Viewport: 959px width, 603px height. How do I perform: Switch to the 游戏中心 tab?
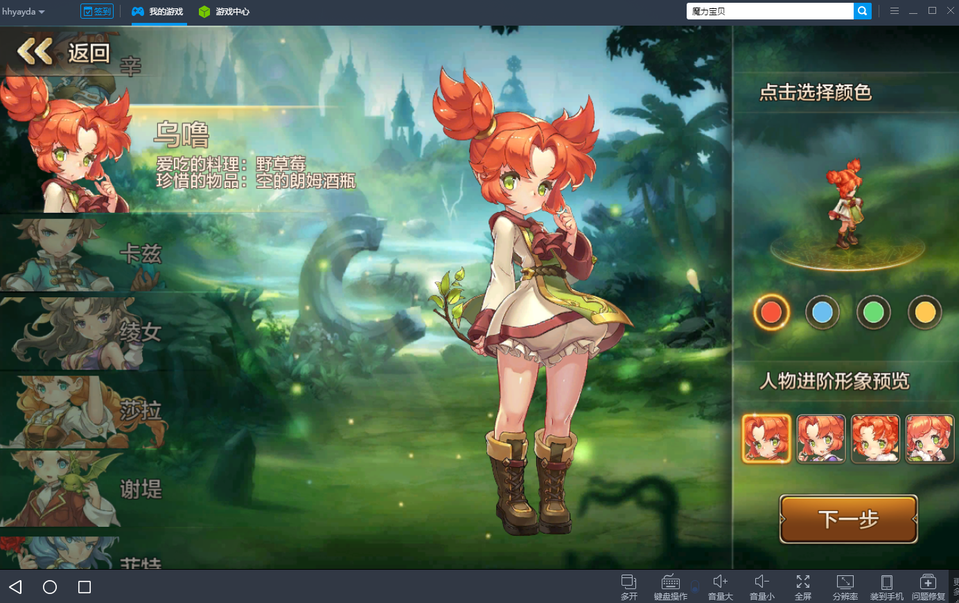(x=224, y=12)
